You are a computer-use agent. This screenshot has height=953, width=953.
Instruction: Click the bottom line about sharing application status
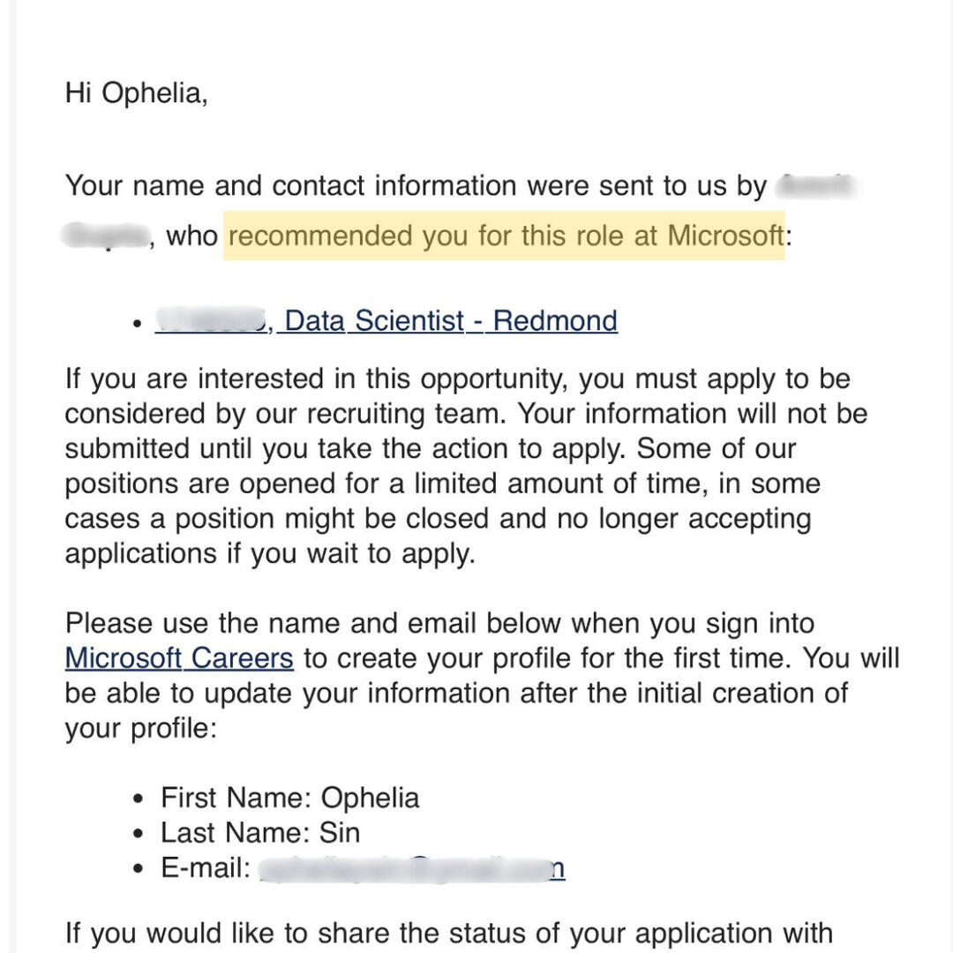click(x=448, y=933)
